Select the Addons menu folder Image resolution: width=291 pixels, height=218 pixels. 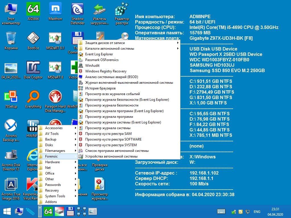coord(58,202)
